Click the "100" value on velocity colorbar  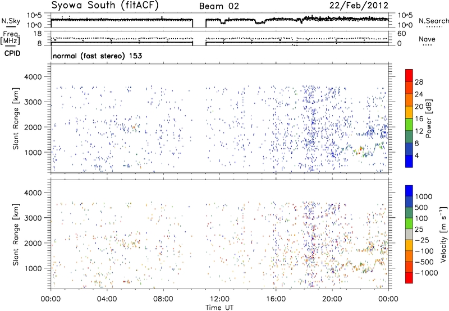[x=421, y=218]
